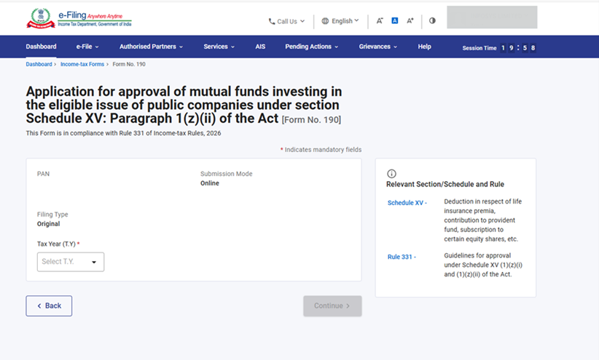Open the Services menu
This screenshot has width=599, height=360.
pos(219,47)
